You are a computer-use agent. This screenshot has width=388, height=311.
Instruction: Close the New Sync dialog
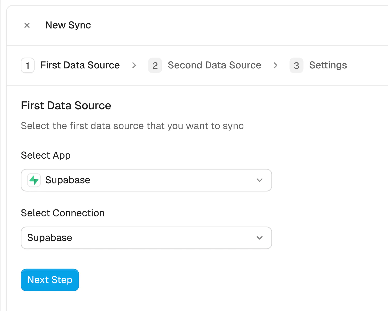click(x=27, y=25)
